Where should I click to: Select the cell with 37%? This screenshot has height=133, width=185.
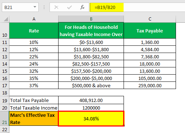coord(34,85)
